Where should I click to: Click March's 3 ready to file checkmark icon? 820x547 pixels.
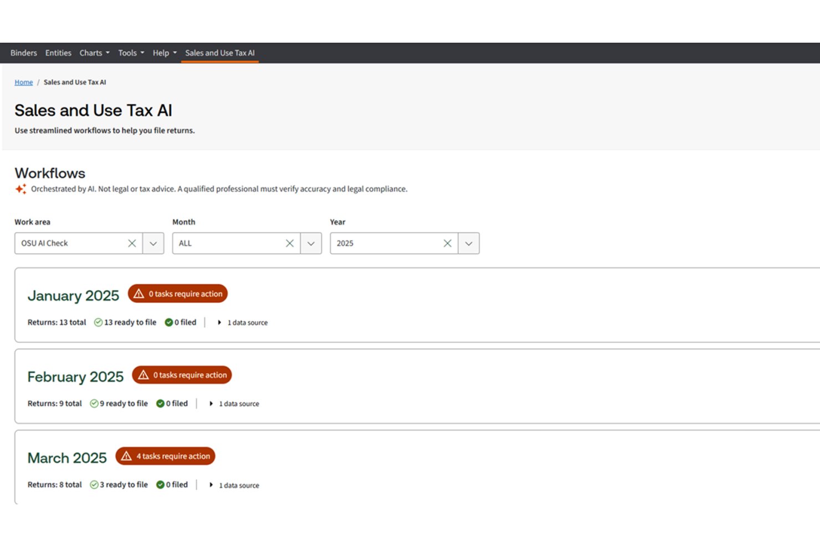94,485
